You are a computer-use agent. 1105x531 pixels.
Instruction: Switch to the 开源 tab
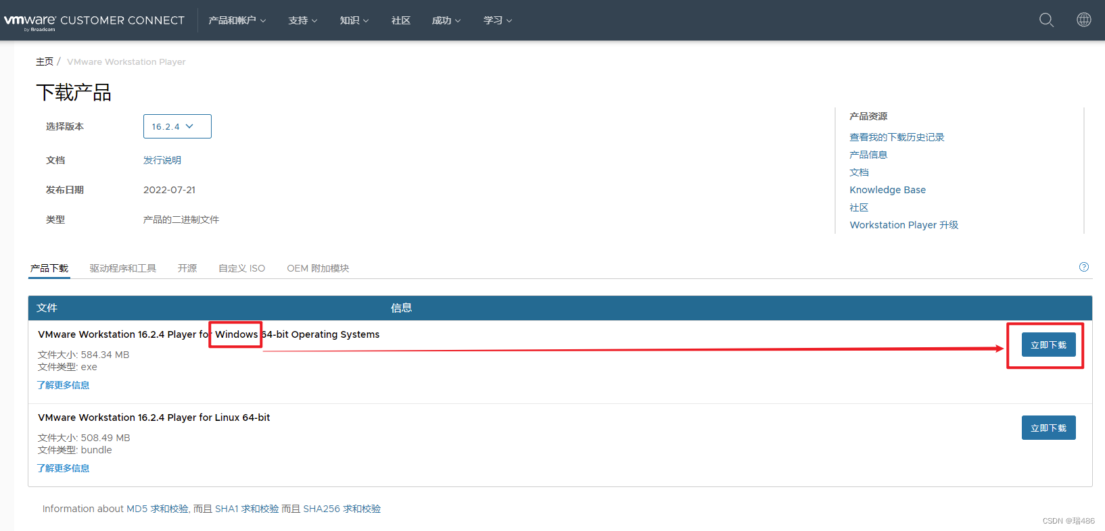187,268
